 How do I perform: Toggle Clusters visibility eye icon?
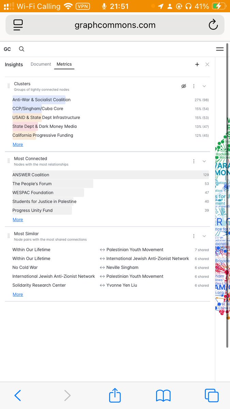184,86
